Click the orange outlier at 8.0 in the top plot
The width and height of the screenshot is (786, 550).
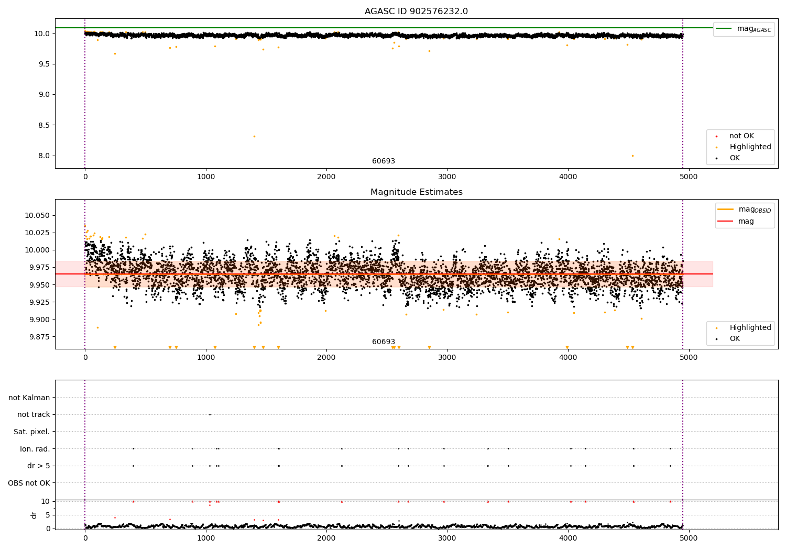point(632,156)
